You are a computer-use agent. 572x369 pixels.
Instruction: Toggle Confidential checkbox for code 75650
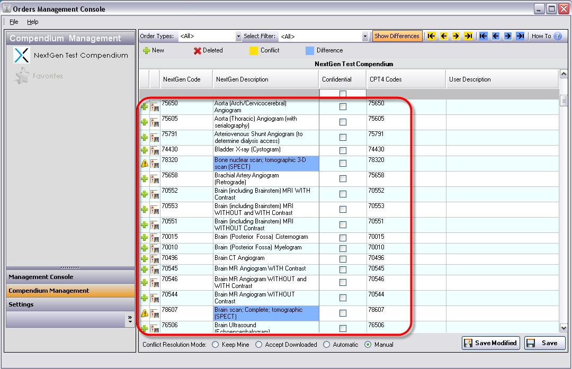(343, 106)
